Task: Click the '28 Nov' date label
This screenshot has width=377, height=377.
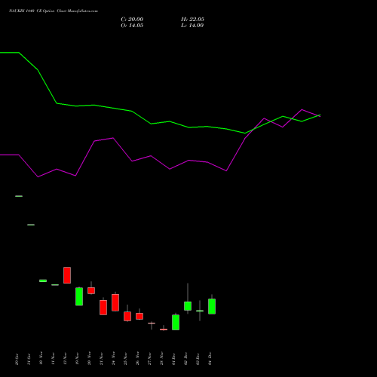Action: (161, 358)
